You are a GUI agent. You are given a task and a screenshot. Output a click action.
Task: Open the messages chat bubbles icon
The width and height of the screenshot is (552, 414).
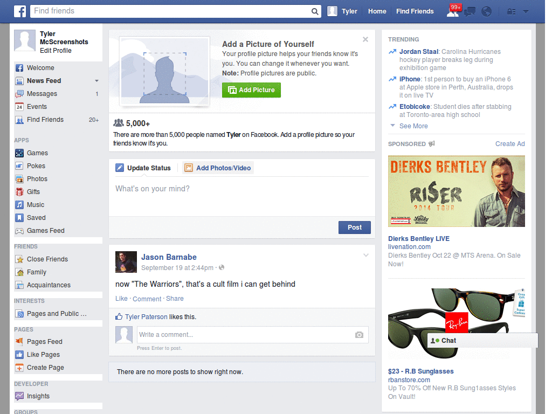point(470,12)
